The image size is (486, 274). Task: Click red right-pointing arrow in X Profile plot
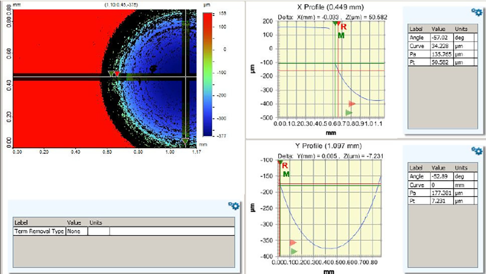351,104
